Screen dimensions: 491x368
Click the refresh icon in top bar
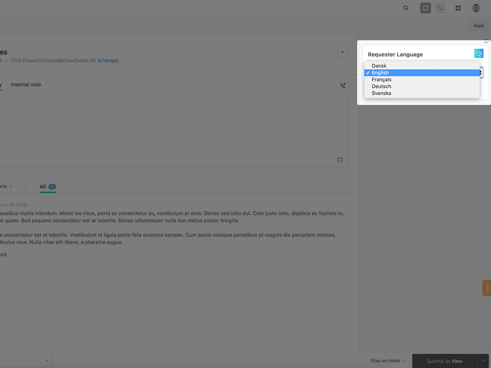(425, 8)
